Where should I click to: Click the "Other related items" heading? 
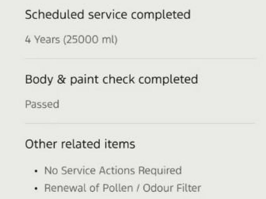click(x=80, y=144)
